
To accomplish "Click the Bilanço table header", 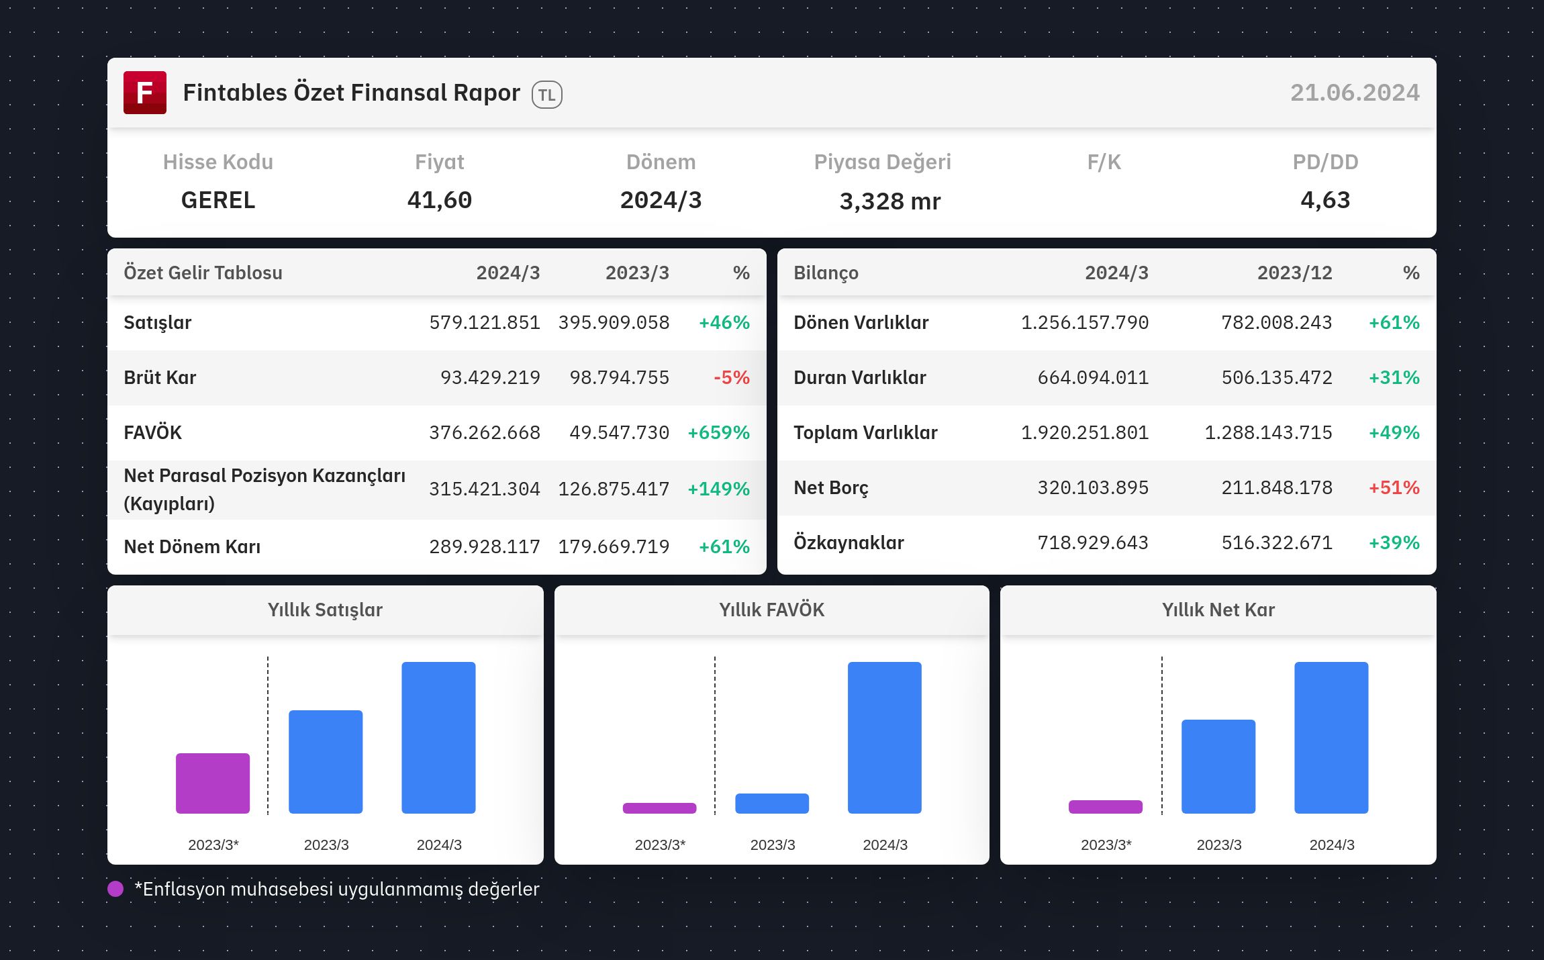I will point(826,273).
